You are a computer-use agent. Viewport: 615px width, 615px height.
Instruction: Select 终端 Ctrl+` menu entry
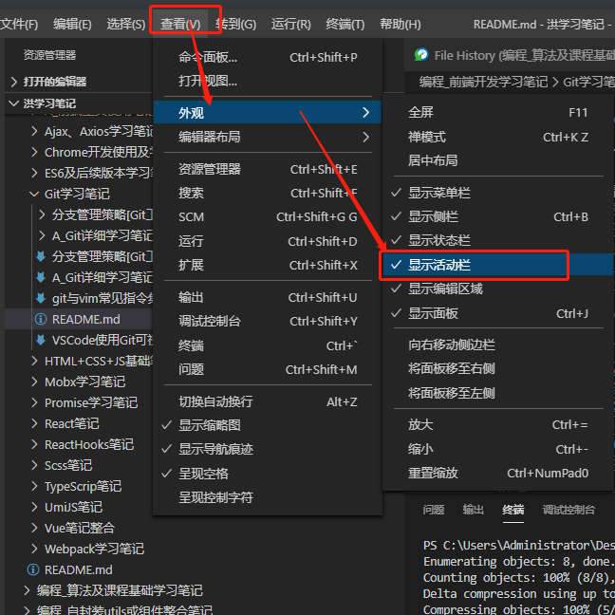(267, 345)
